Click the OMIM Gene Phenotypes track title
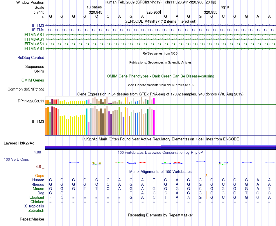This screenshot has height=226, width=276. click(x=160, y=76)
